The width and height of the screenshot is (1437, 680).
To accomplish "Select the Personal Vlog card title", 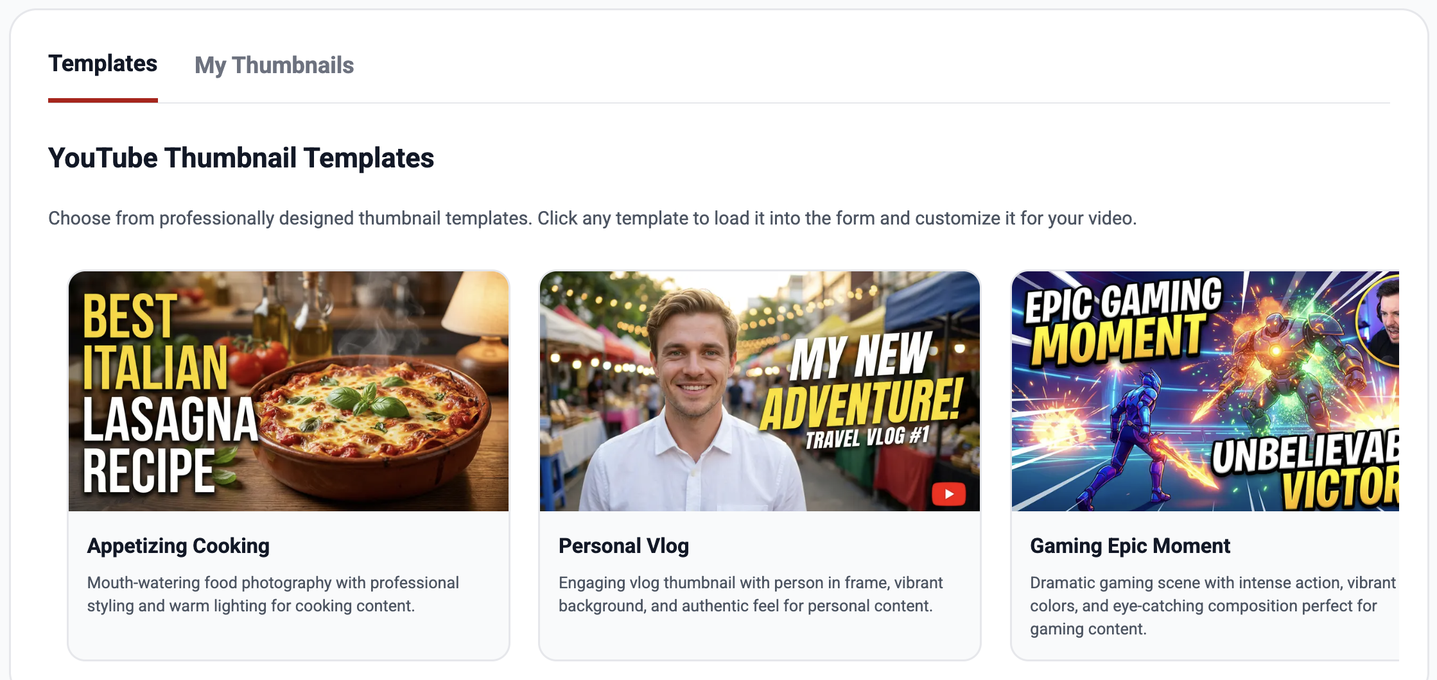I will 623,546.
